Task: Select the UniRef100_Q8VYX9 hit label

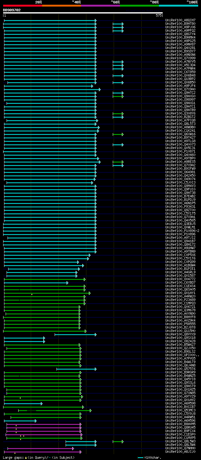Action: tap(180, 334)
